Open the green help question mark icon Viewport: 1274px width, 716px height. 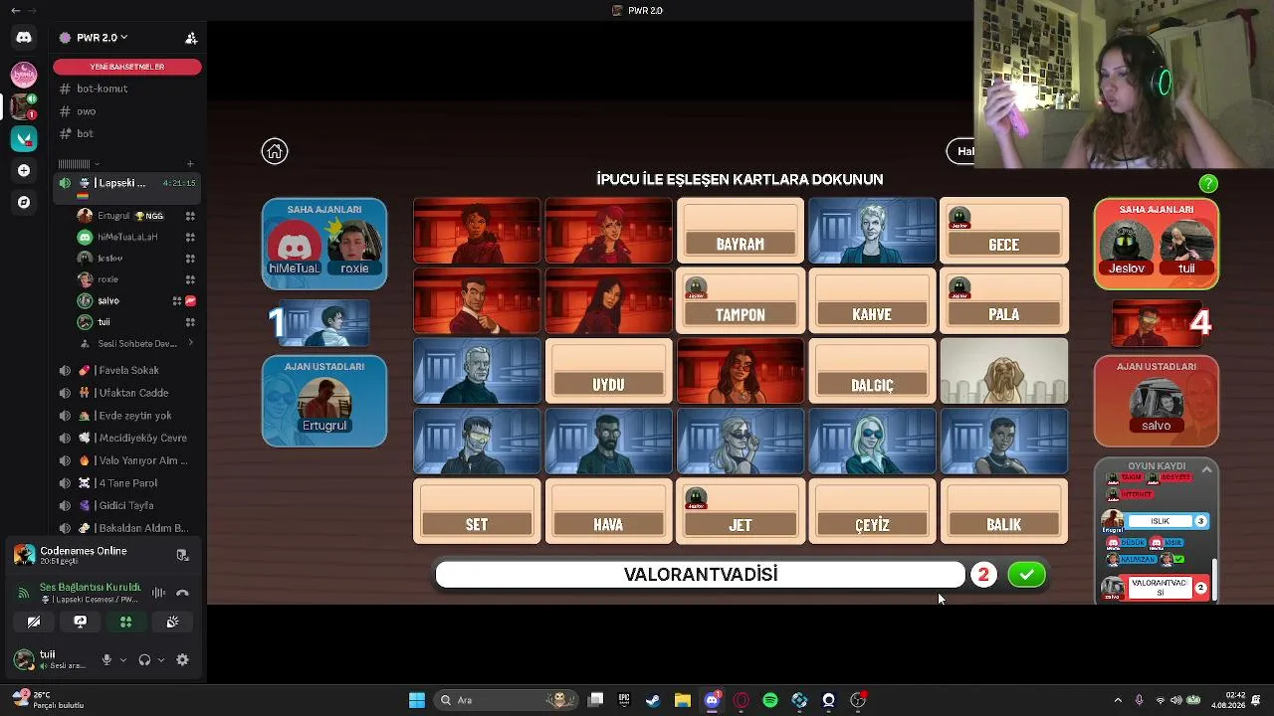pos(1208,184)
